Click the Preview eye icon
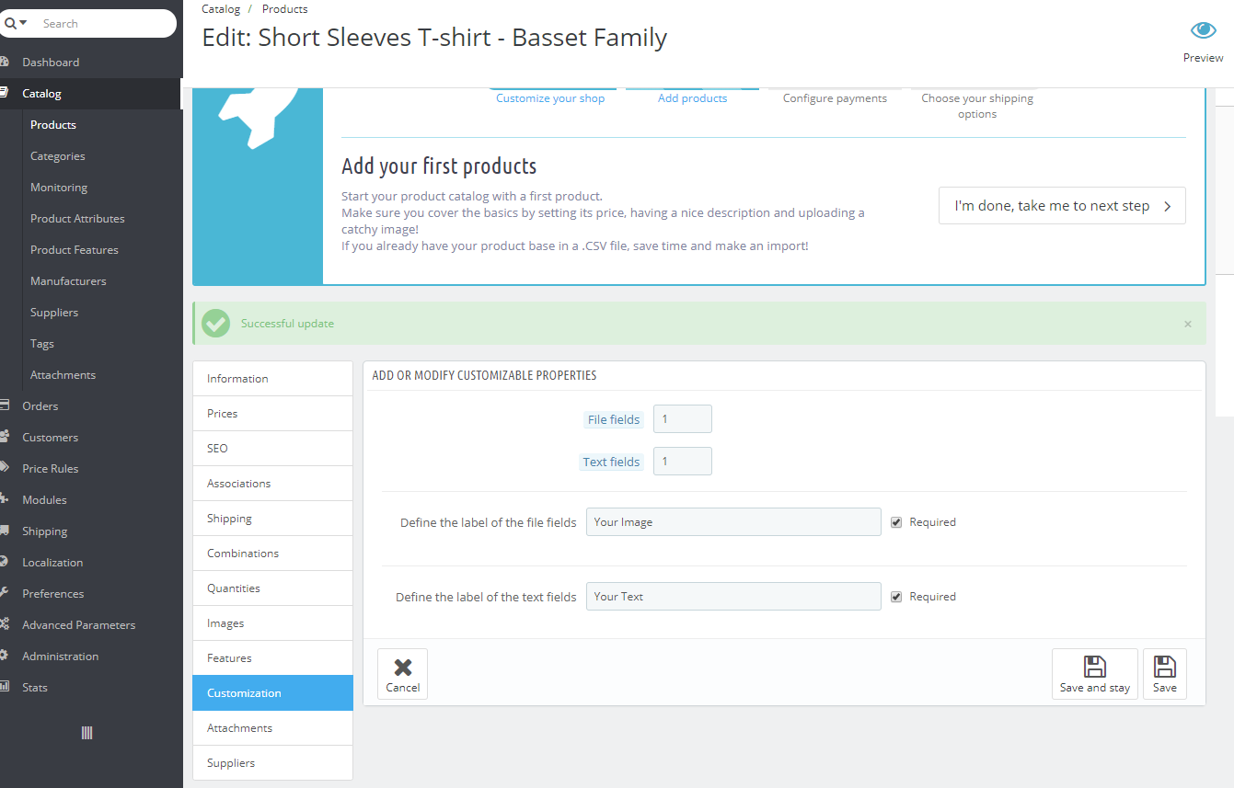This screenshot has width=1234, height=788. click(x=1203, y=31)
